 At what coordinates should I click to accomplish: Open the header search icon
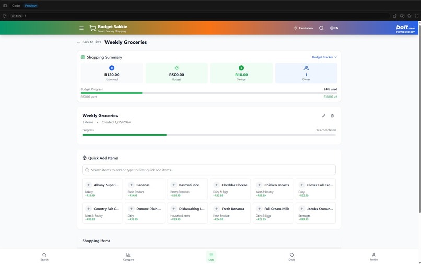[x=321, y=28]
